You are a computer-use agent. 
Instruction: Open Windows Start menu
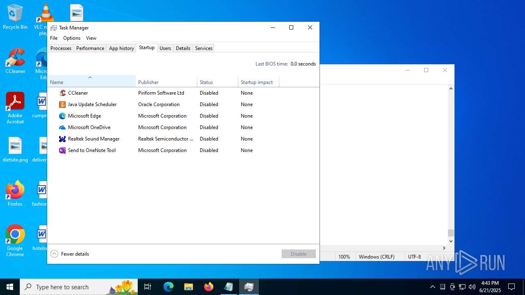[x=10, y=287]
